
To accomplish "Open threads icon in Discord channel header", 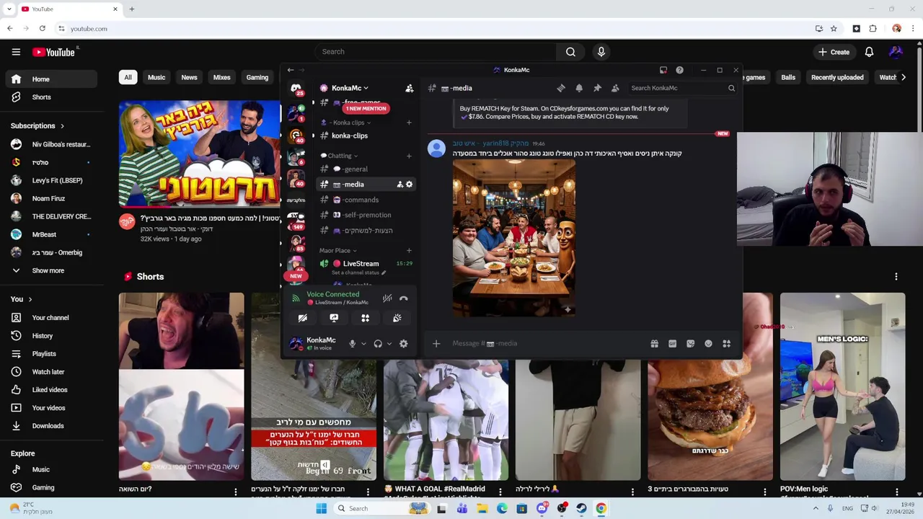I will tap(561, 88).
